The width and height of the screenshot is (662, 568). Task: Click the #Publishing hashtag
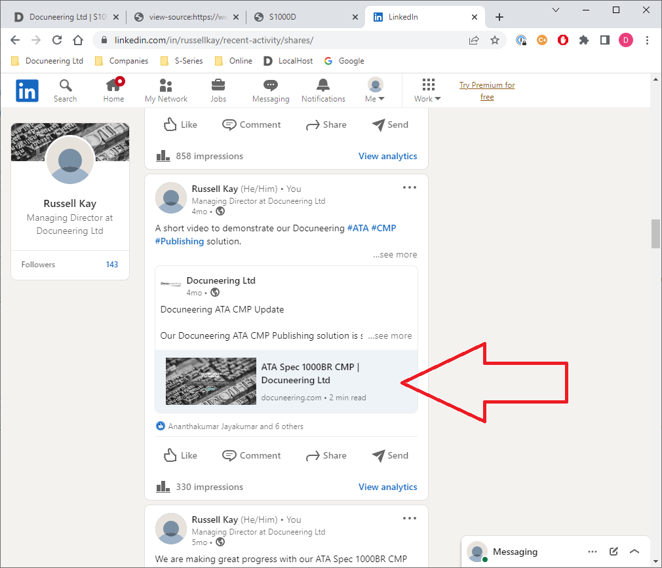click(180, 241)
